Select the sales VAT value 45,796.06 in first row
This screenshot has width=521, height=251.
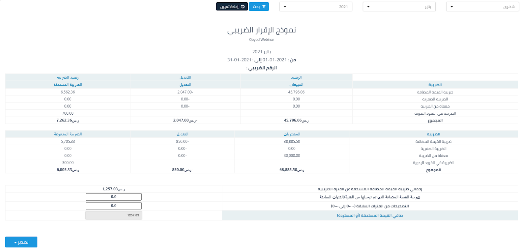(x=296, y=92)
